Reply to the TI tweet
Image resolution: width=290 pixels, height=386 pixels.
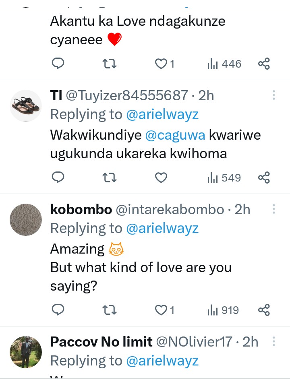click(x=58, y=177)
